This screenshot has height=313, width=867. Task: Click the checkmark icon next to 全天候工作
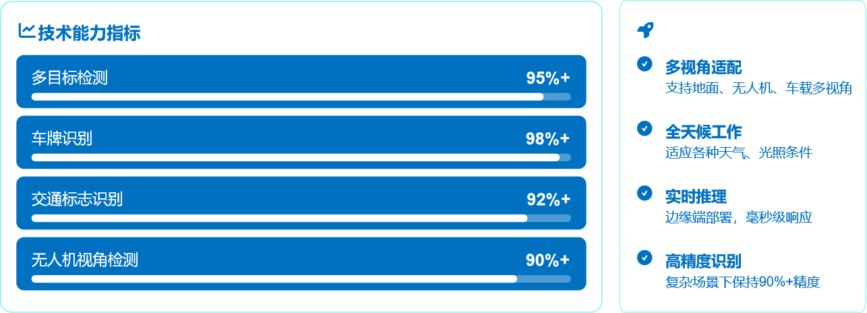(645, 128)
